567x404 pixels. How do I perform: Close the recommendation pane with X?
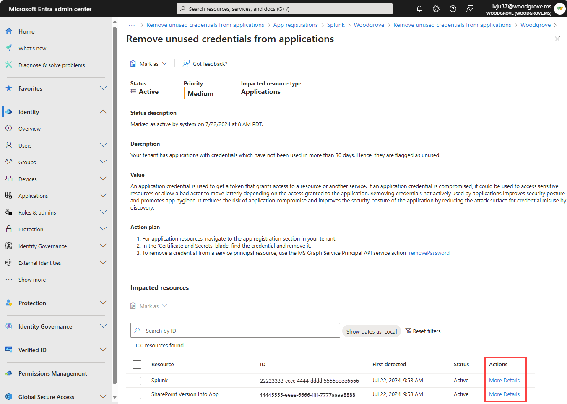[557, 39]
